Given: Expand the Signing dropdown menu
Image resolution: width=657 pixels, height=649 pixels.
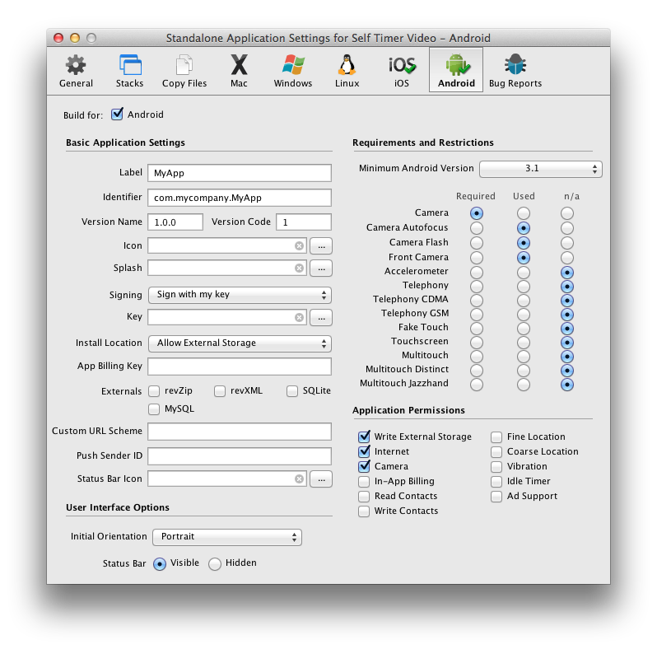Looking at the screenshot, I should tap(239, 295).
